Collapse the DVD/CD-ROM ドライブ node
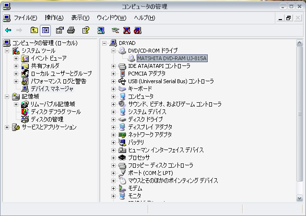This screenshot has width=306, height=216. pyautogui.click(x=114, y=51)
